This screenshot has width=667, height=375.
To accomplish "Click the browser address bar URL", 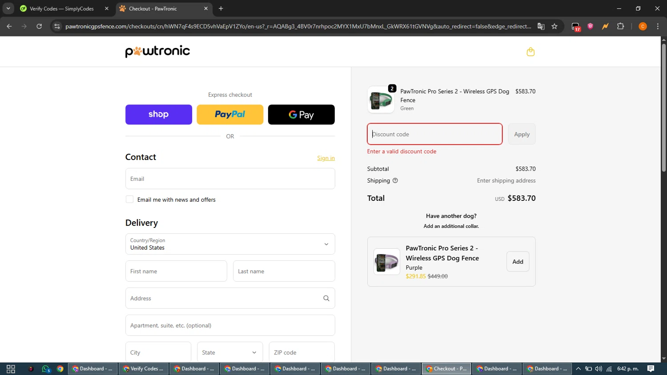I will click(298, 26).
